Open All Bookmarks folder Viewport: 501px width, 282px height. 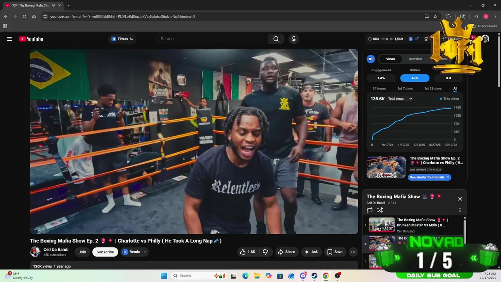[x=485, y=26]
